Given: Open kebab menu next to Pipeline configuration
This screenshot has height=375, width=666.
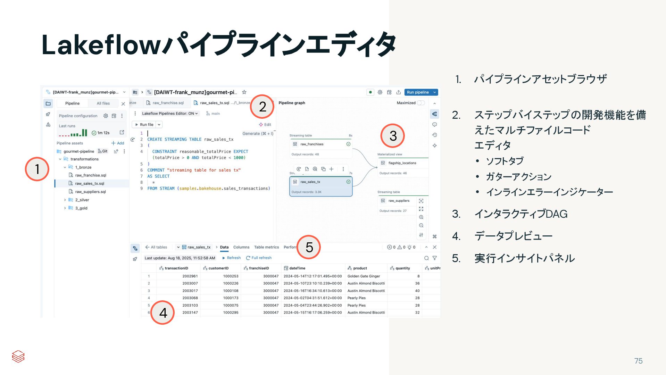Looking at the screenshot, I should point(122,116).
